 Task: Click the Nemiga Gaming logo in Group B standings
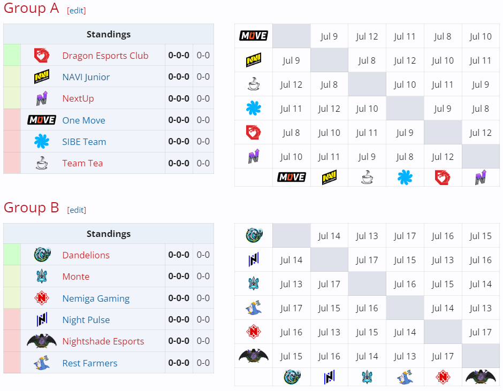[42, 298]
